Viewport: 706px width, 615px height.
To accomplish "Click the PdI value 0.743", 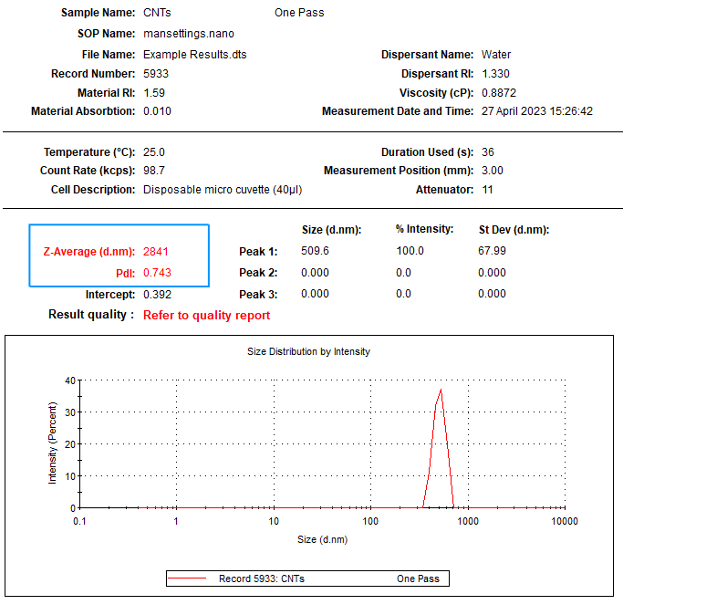I will click(x=157, y=273).
